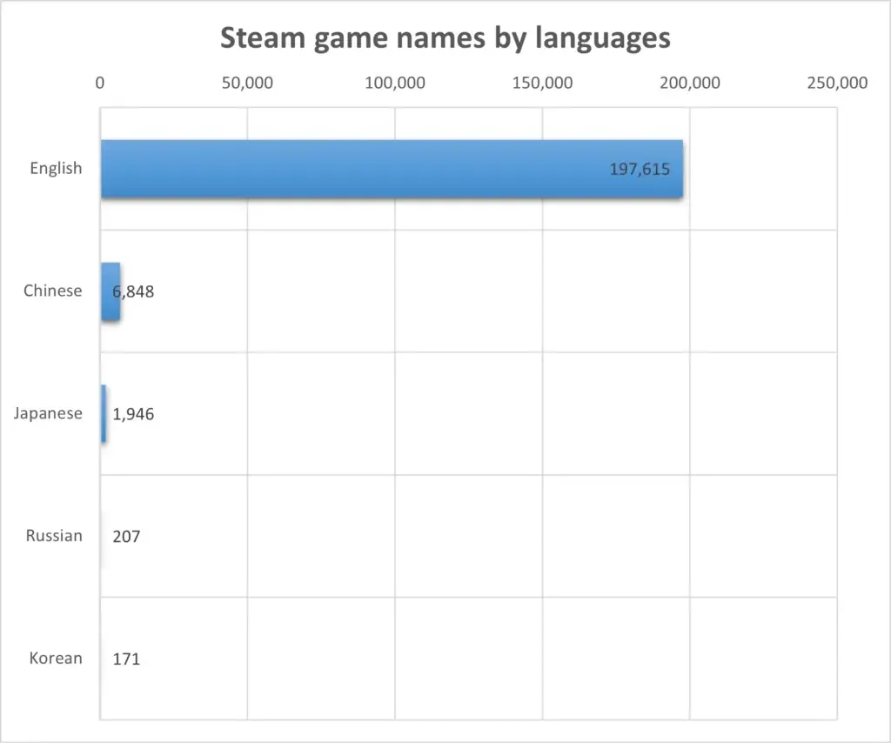Viewport: 891px width, 743px height.
Task: Click the 0 value axis label
Action: (x=100, y=84)
